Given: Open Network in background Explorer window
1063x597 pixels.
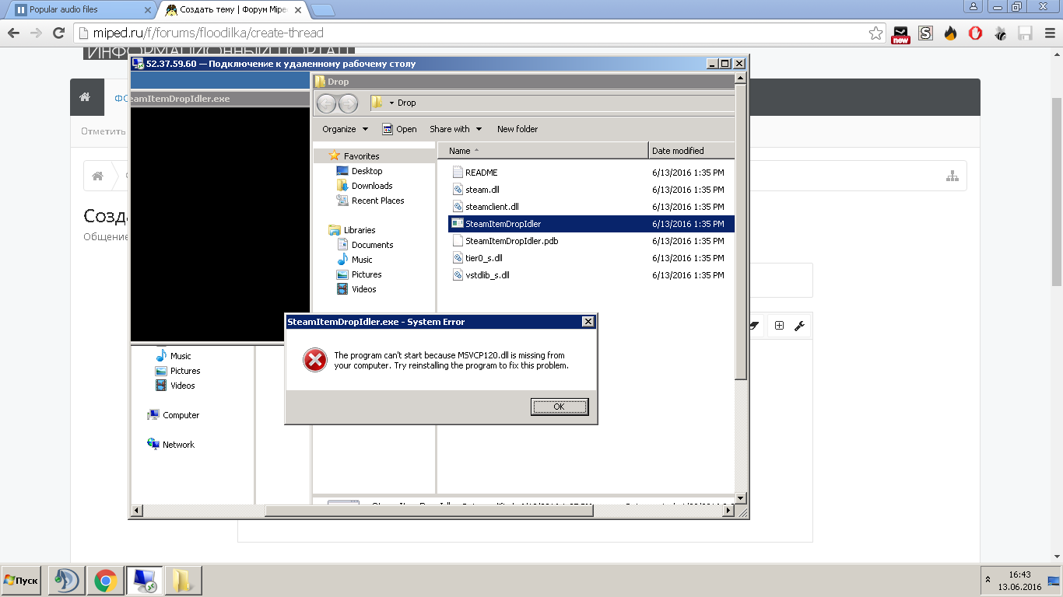Looking at the screenshot, I should [x=178, y=445].
